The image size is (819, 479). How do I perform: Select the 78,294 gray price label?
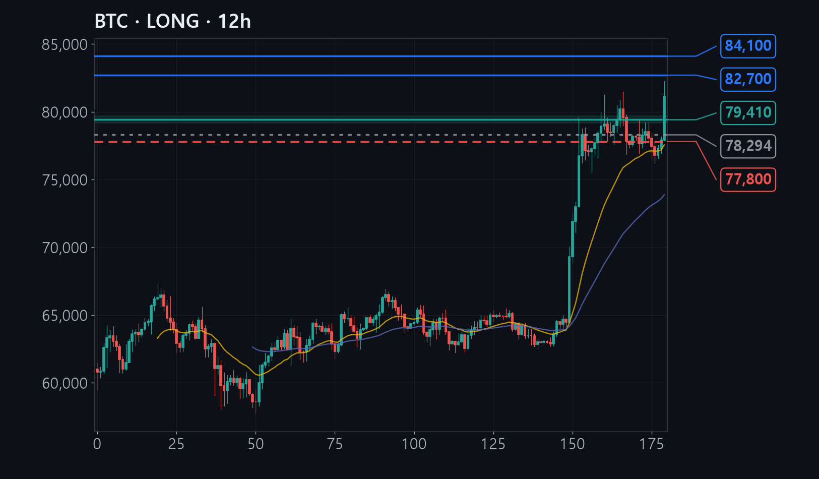point(748,146)
